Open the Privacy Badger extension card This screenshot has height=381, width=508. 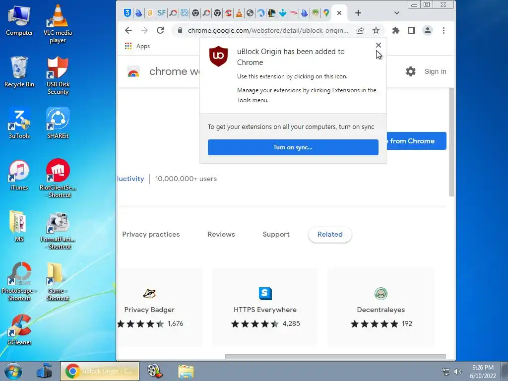point(160,307)
